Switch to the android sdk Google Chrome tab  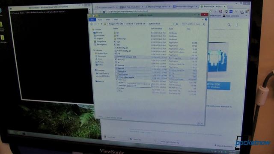185,6
